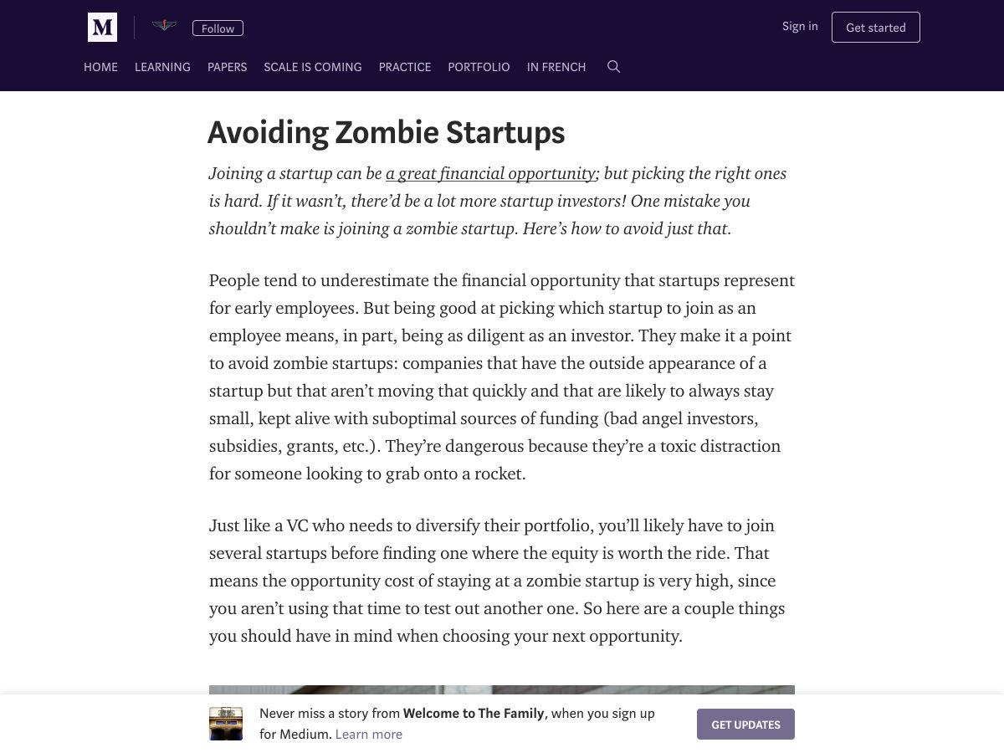Click the article image below the text
1004x753 pixels.
click(x=502, y=689)
